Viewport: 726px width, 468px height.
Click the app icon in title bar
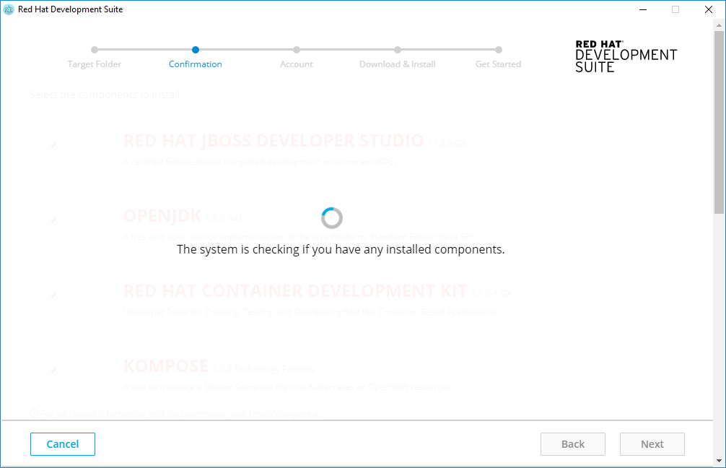coord(9,9)
